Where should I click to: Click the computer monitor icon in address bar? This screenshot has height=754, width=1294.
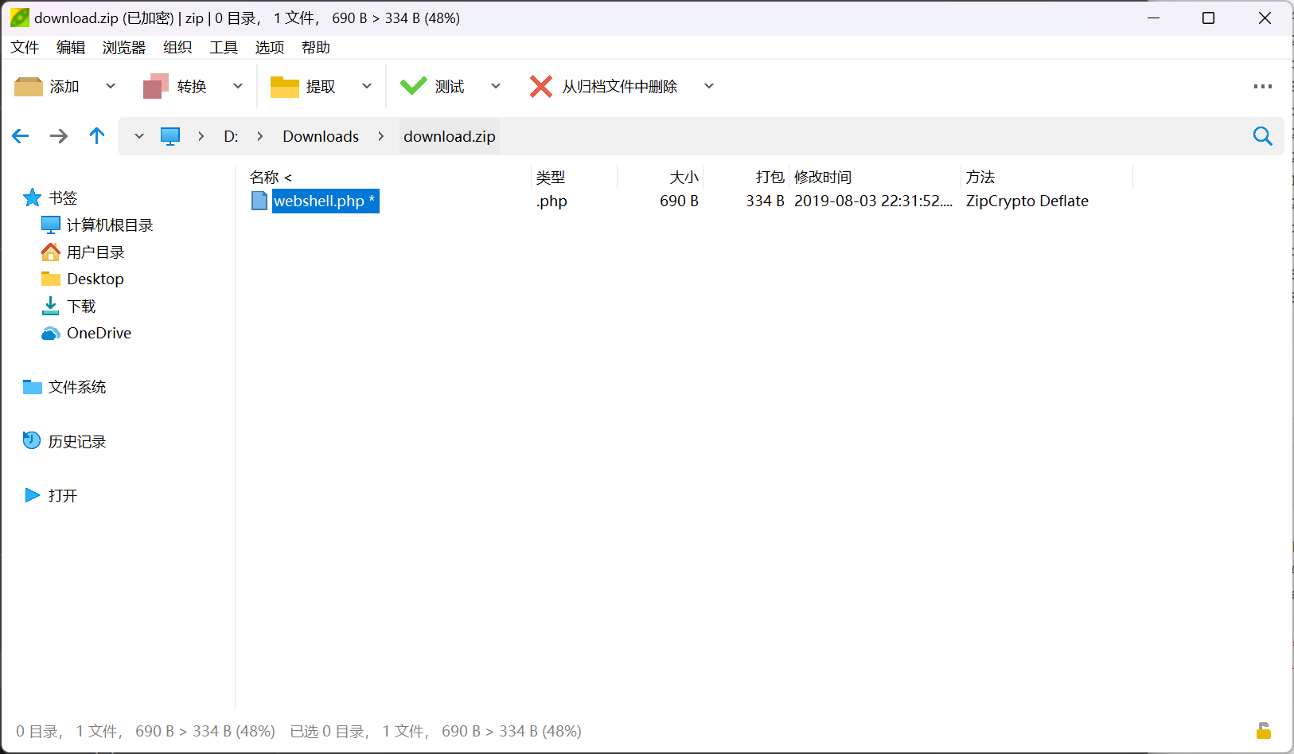click(x=170, y=136)
